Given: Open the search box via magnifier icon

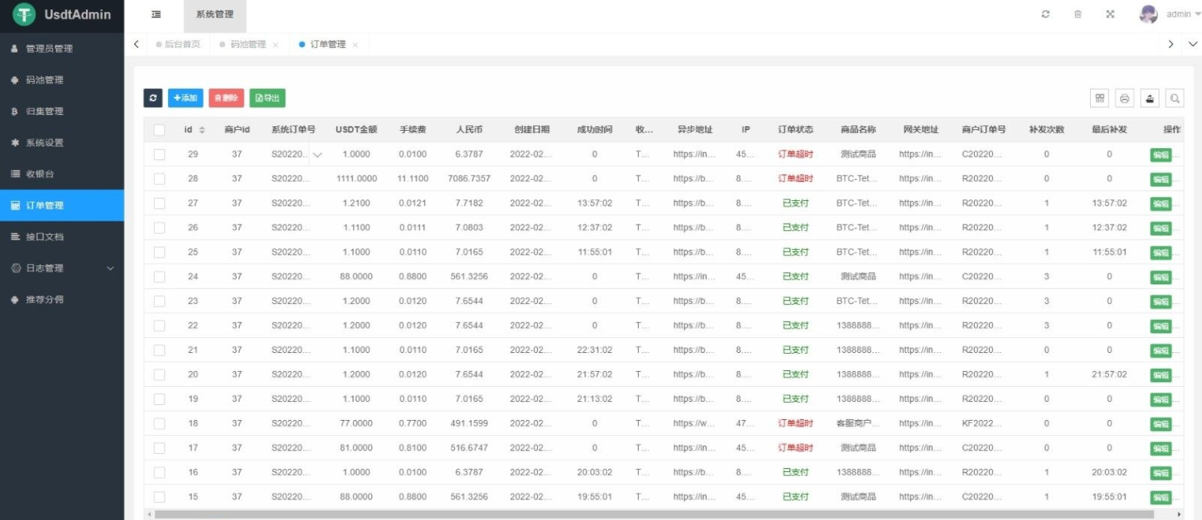Looking at the screenshot, I should pyautogui.click(x=1174, y=98).
